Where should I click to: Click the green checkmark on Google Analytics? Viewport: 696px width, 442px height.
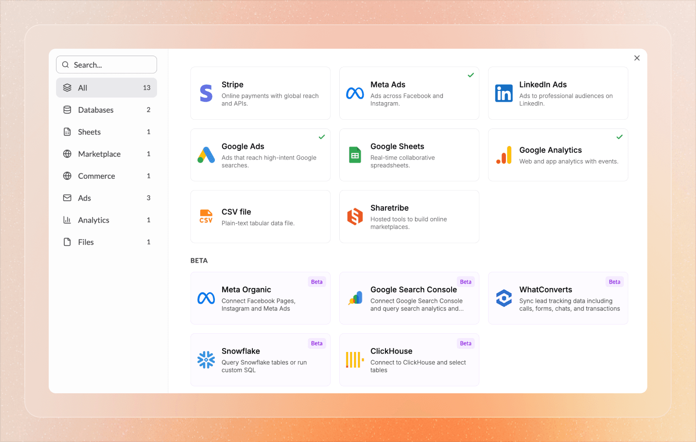pos(619,137)
